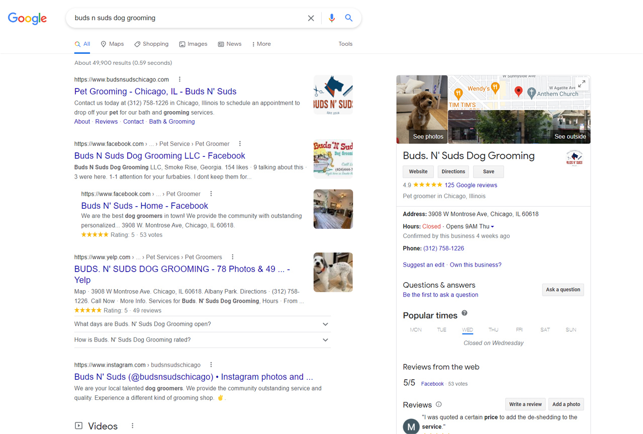
Task: Click Suggest an edit link
Action: pos(424,265)
